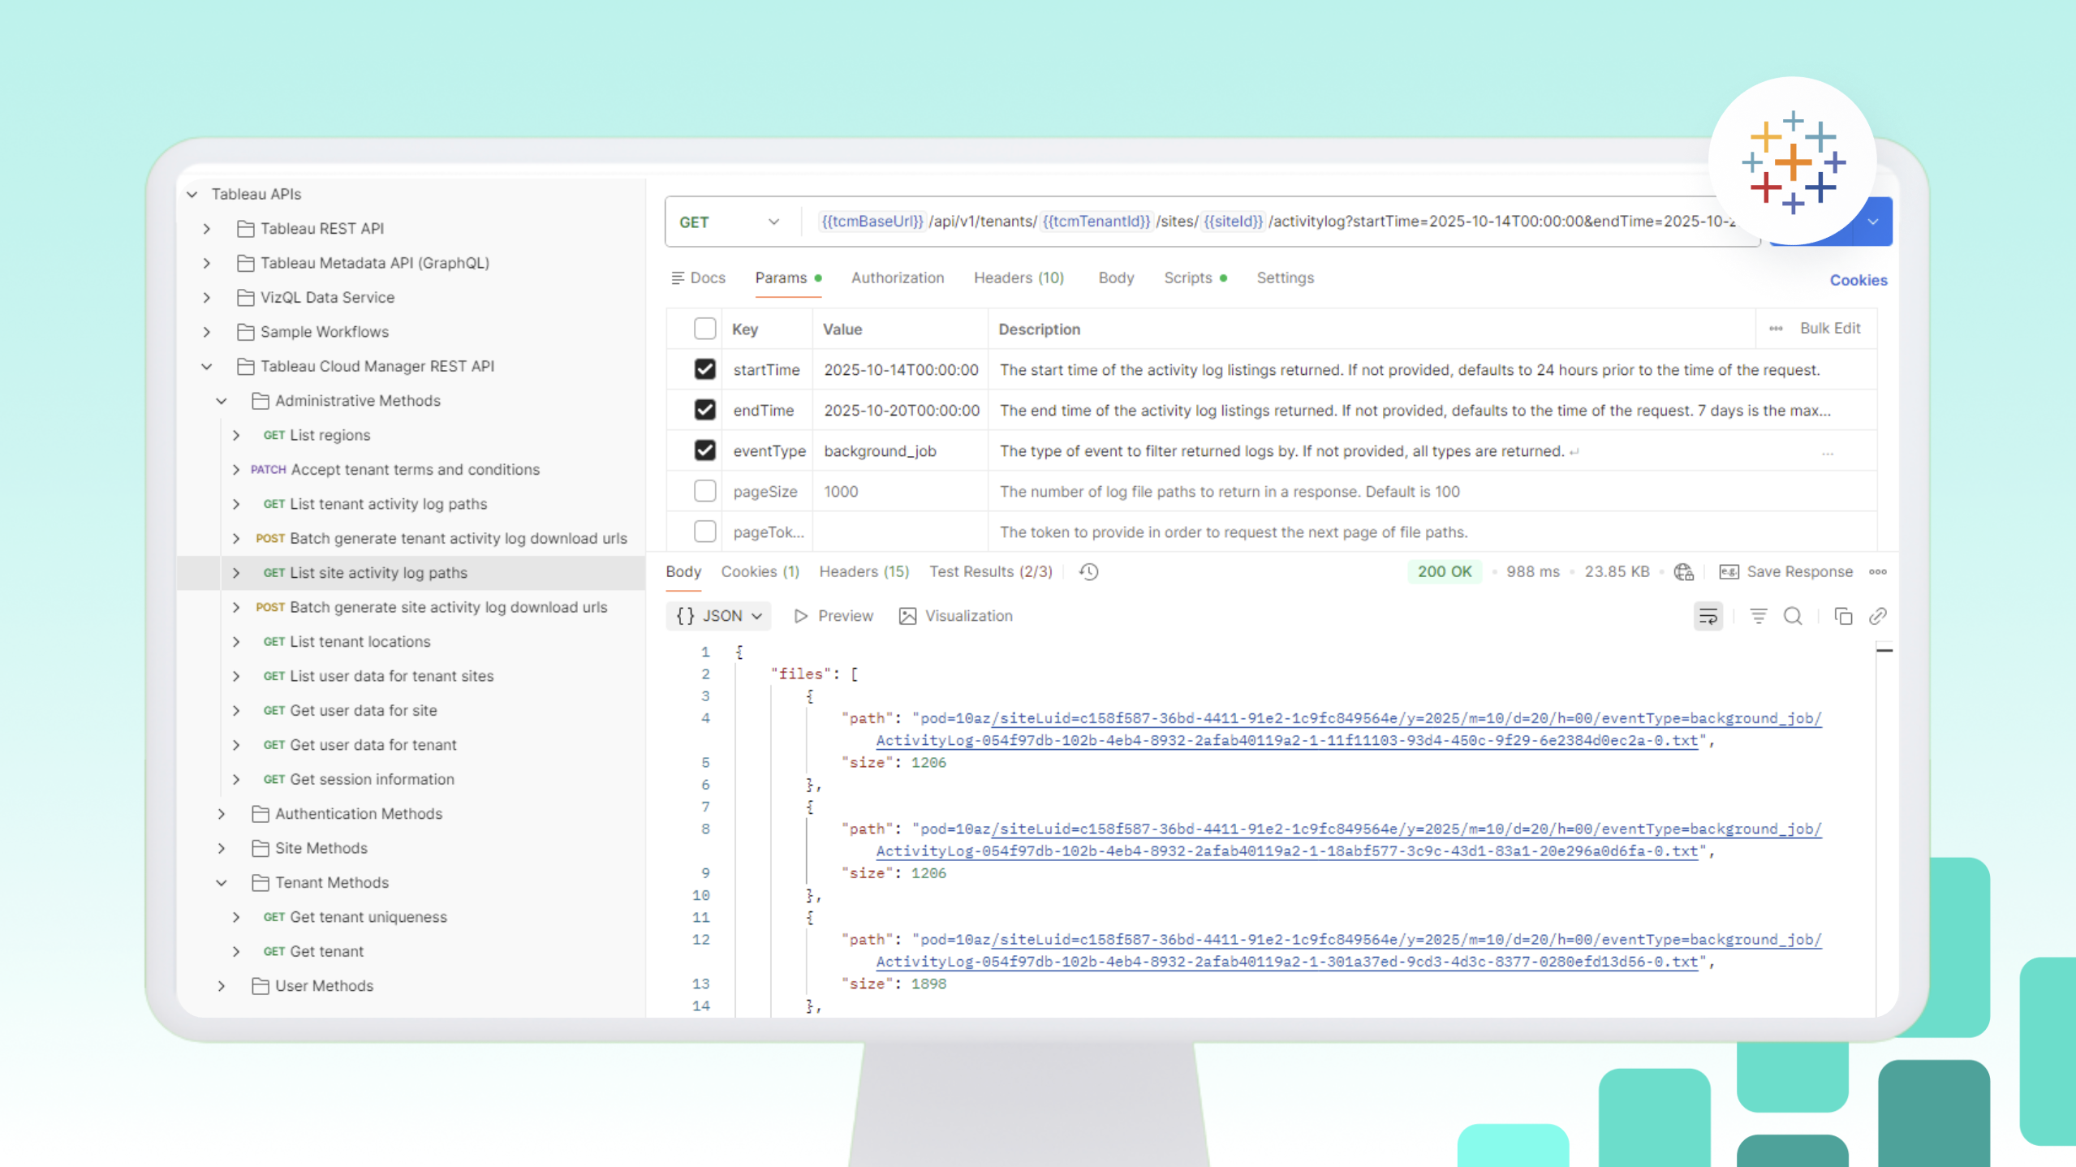The width and height of the screenshot is (2076, 1167).
Task: Open the JSON format dropdown
Action: 719,616
